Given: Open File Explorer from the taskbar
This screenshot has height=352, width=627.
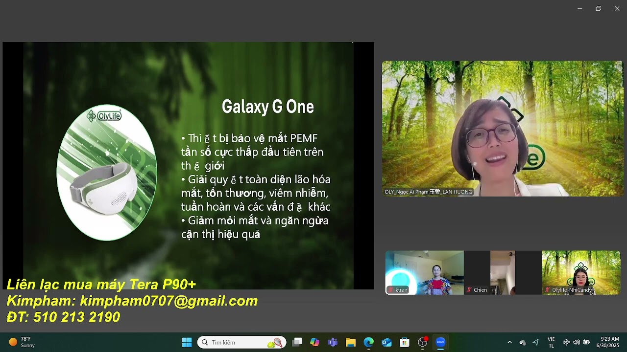Looking at the screenshot, I should (x=351, y=342).
